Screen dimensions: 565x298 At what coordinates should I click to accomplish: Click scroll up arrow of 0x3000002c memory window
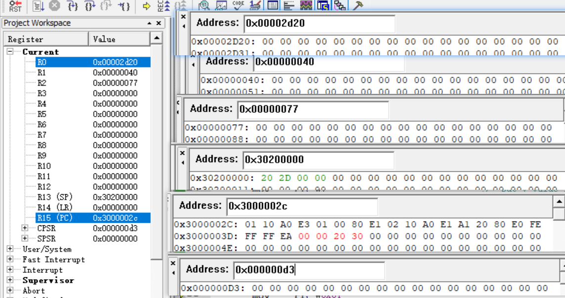click(x=559, y=202)
